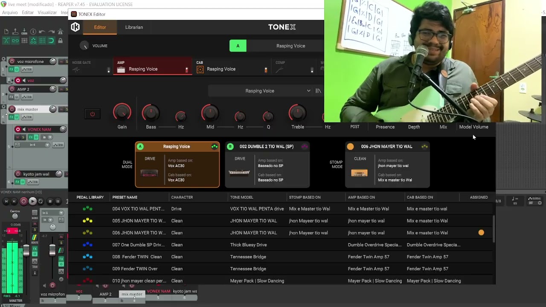Viewport: 546px width, 307px height.
Task: Click assigned orange dot for 006 JHON MAYER
Action: 481,233
